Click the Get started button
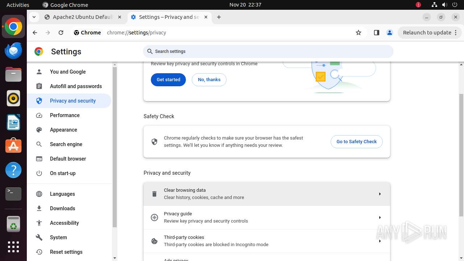Image resolution: width=464 pixels, height=261 pixels. (x=168, y=80)
